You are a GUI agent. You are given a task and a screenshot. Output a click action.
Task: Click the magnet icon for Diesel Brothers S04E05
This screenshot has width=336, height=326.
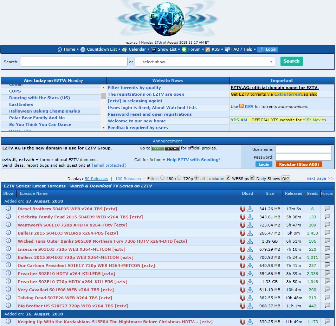pyautogui.click(x=243, y=209)
